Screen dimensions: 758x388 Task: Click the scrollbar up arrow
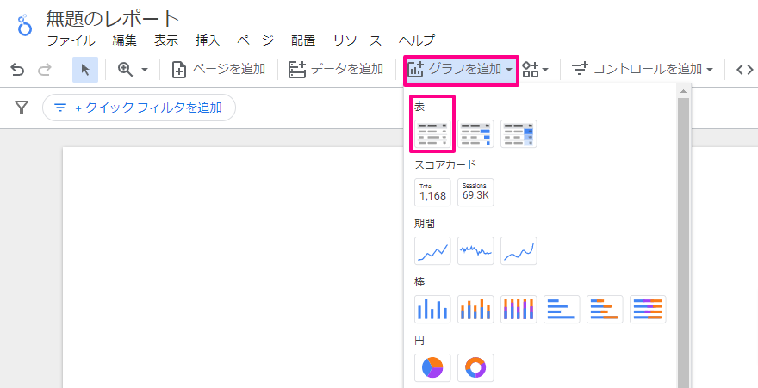(683, 91)
